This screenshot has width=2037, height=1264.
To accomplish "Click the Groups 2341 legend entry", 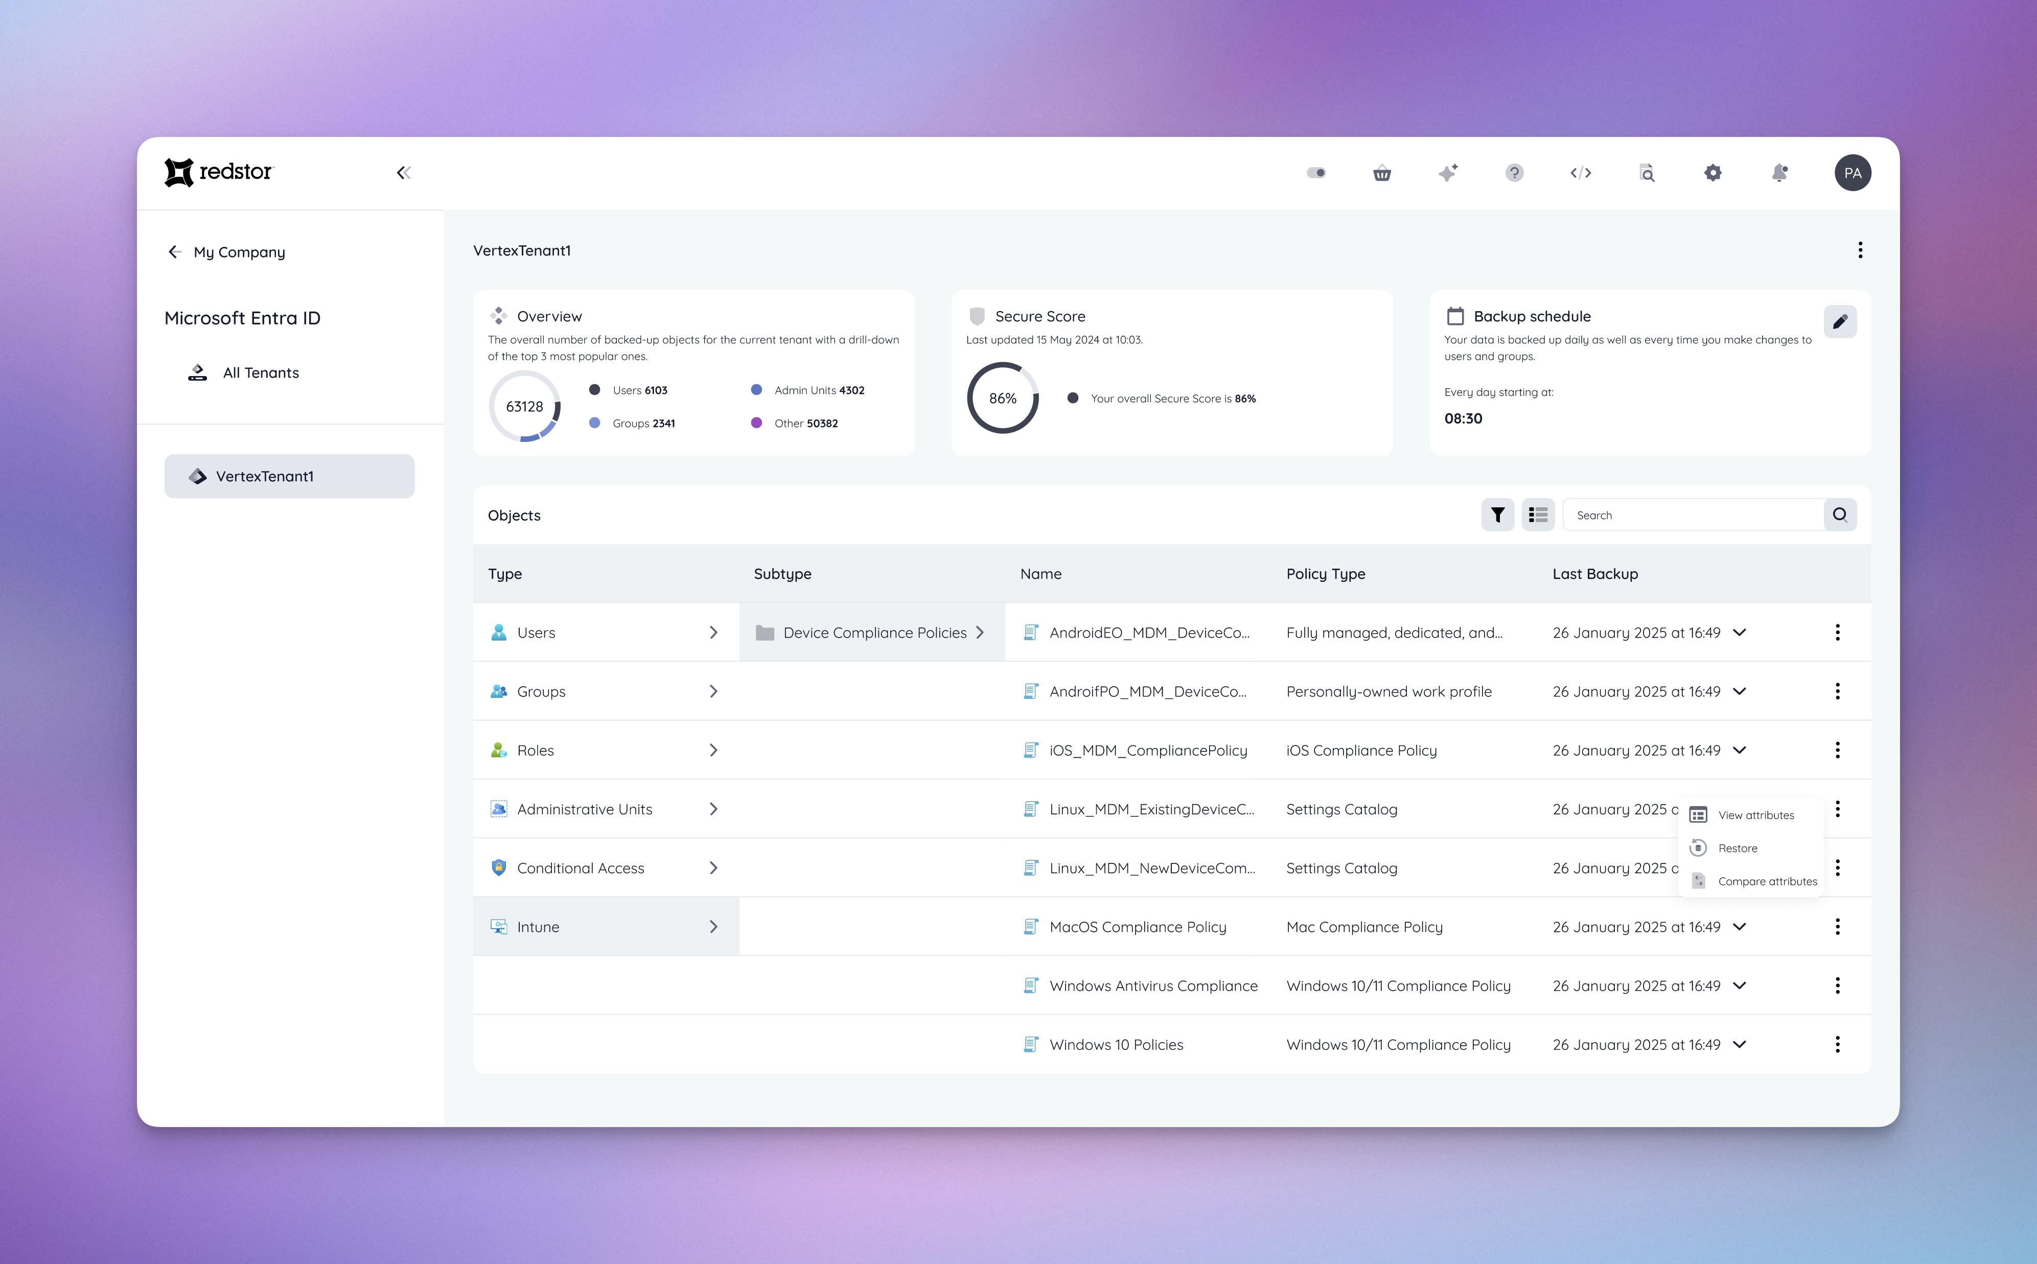I will click(632, 424).
